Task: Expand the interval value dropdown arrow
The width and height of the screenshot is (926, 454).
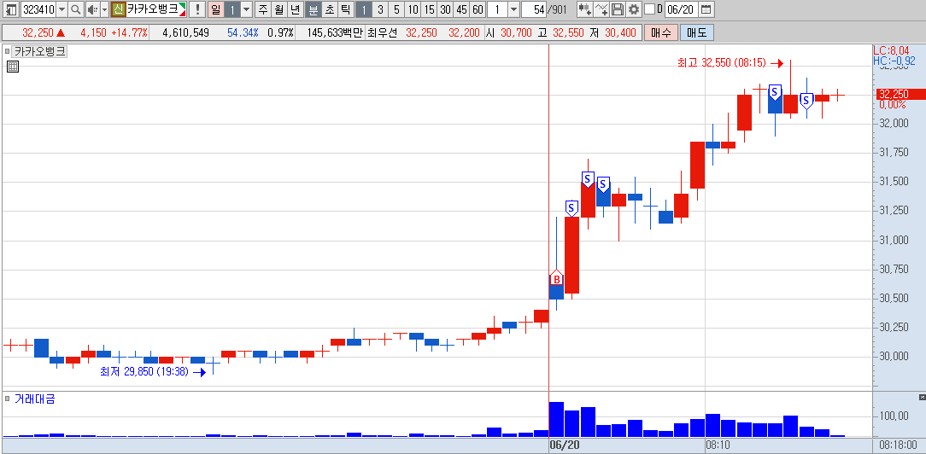Action: 513,9
